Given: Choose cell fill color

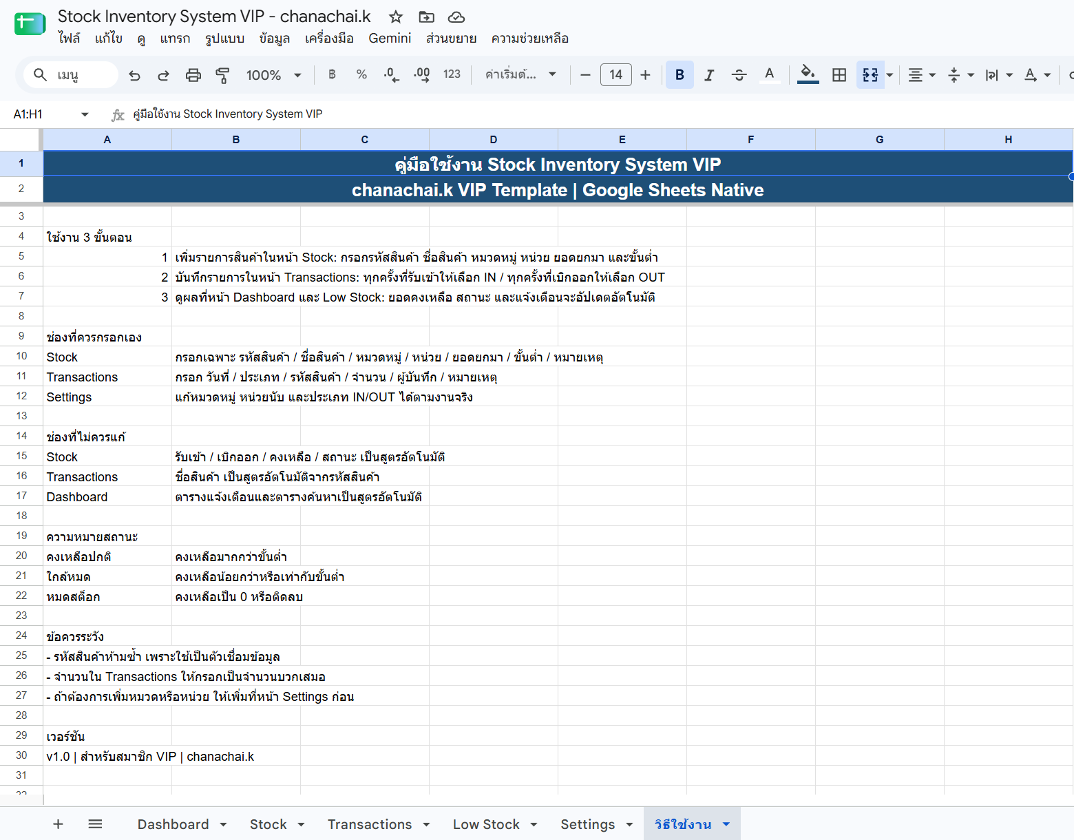Looking at the screenshot, I should pyautogui.click(x=808, y=74).
